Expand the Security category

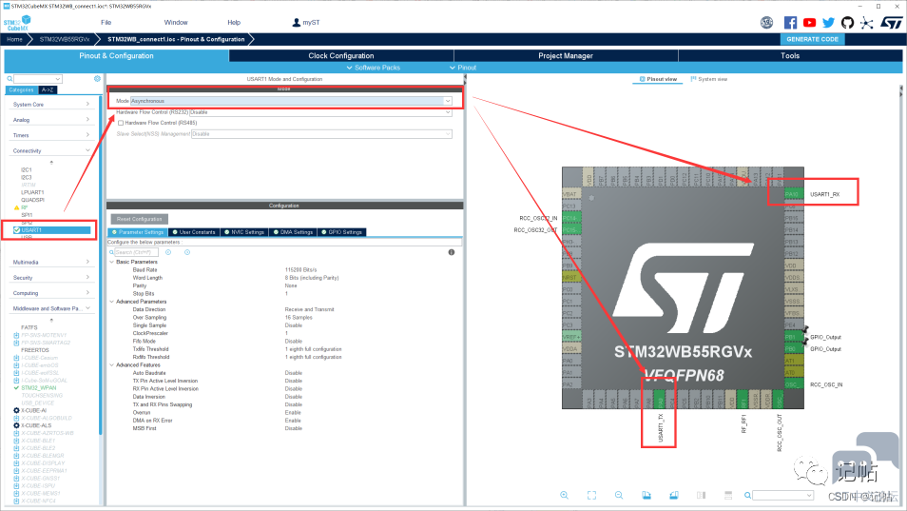[51, 278]
